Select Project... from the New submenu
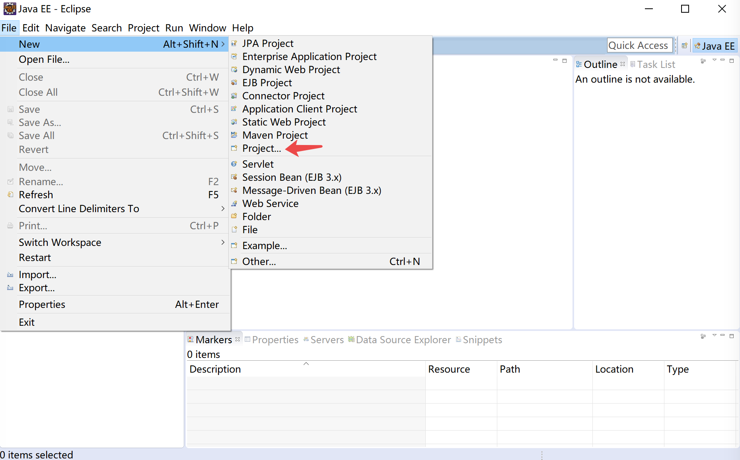The image size is (740, 460). pos(261,148)
